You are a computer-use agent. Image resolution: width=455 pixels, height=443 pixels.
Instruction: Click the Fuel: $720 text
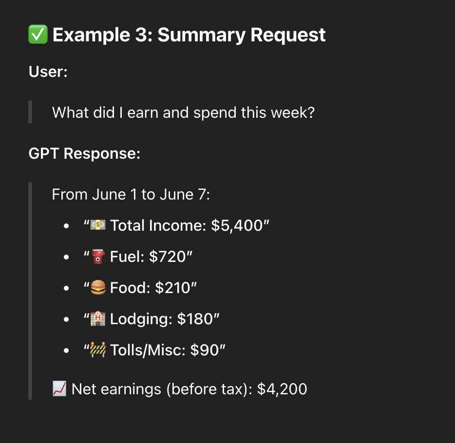tap(151, 257)
